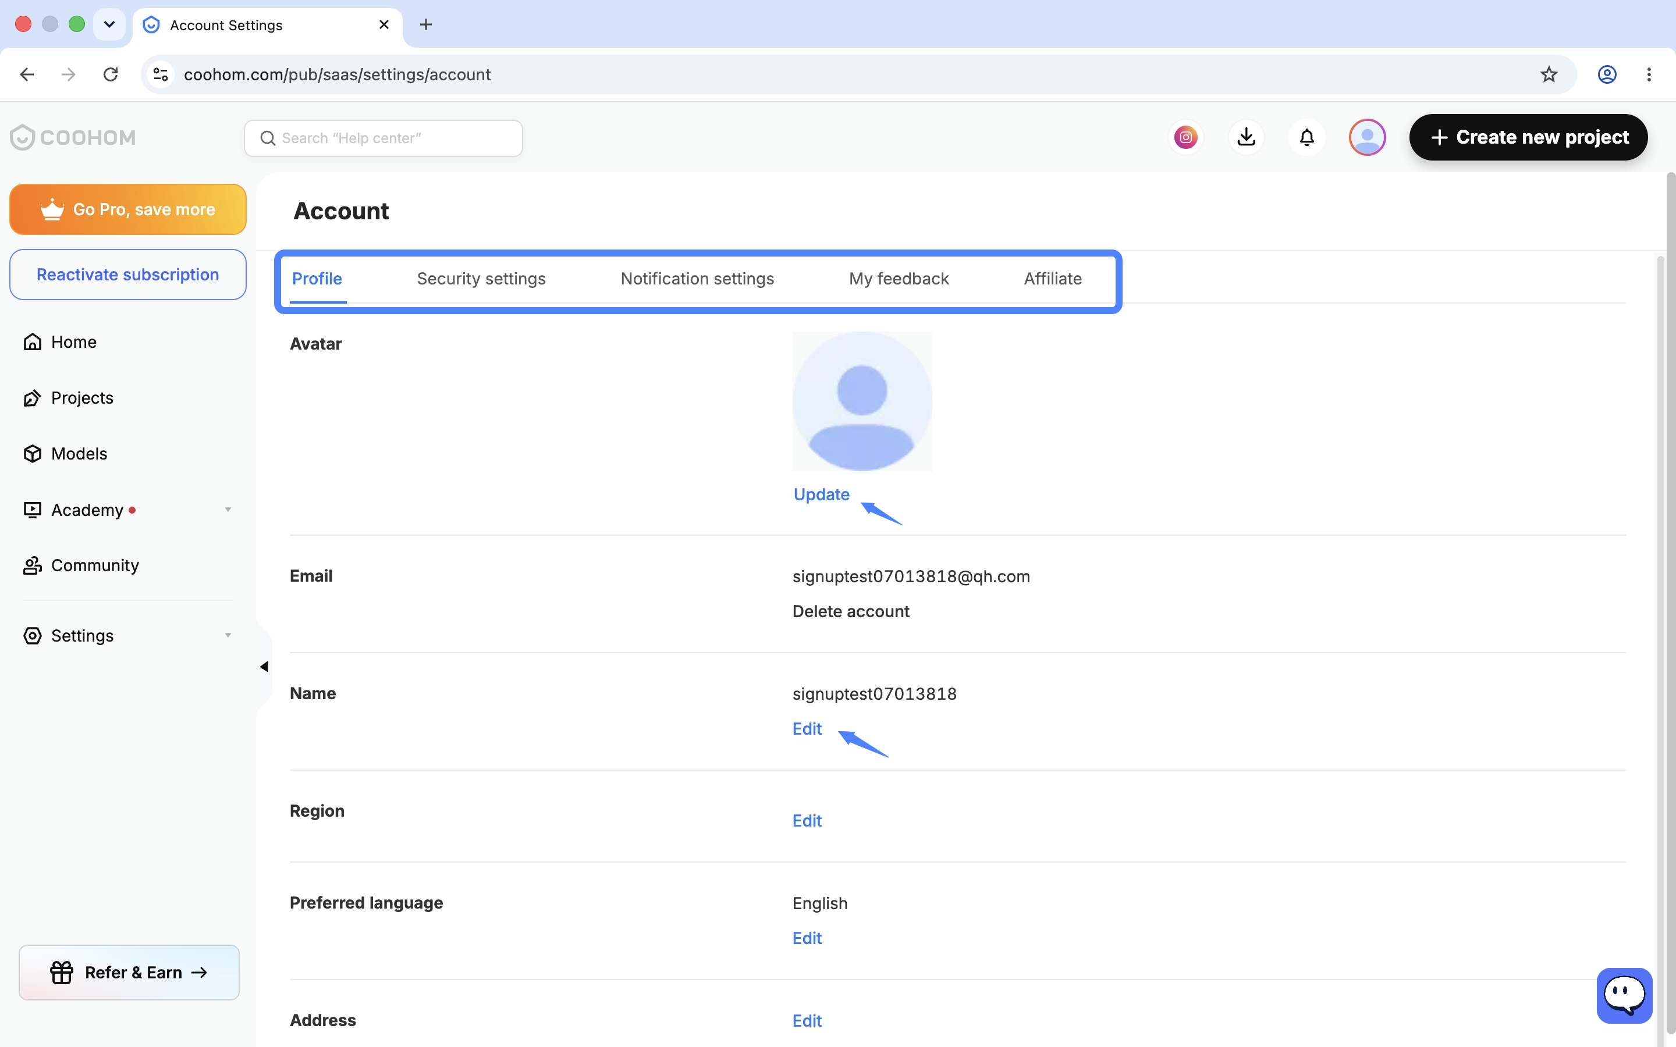Click the name value signuptest07013818
The height and width of the screenshot is (1047, 1676).
point(874,694)
